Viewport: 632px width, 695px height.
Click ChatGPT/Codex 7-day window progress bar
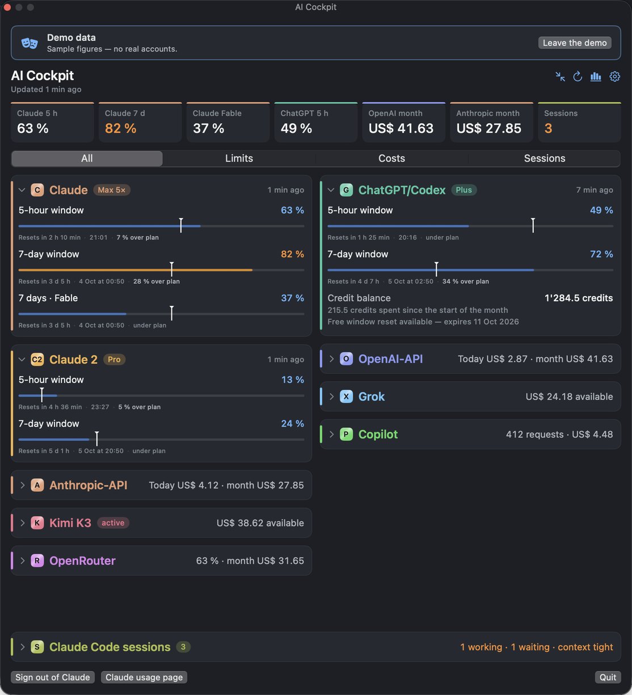click(x=470, y=269)
